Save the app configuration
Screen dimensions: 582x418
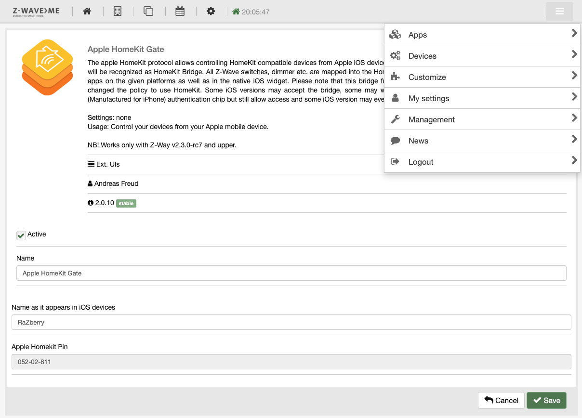click(546, 400)
